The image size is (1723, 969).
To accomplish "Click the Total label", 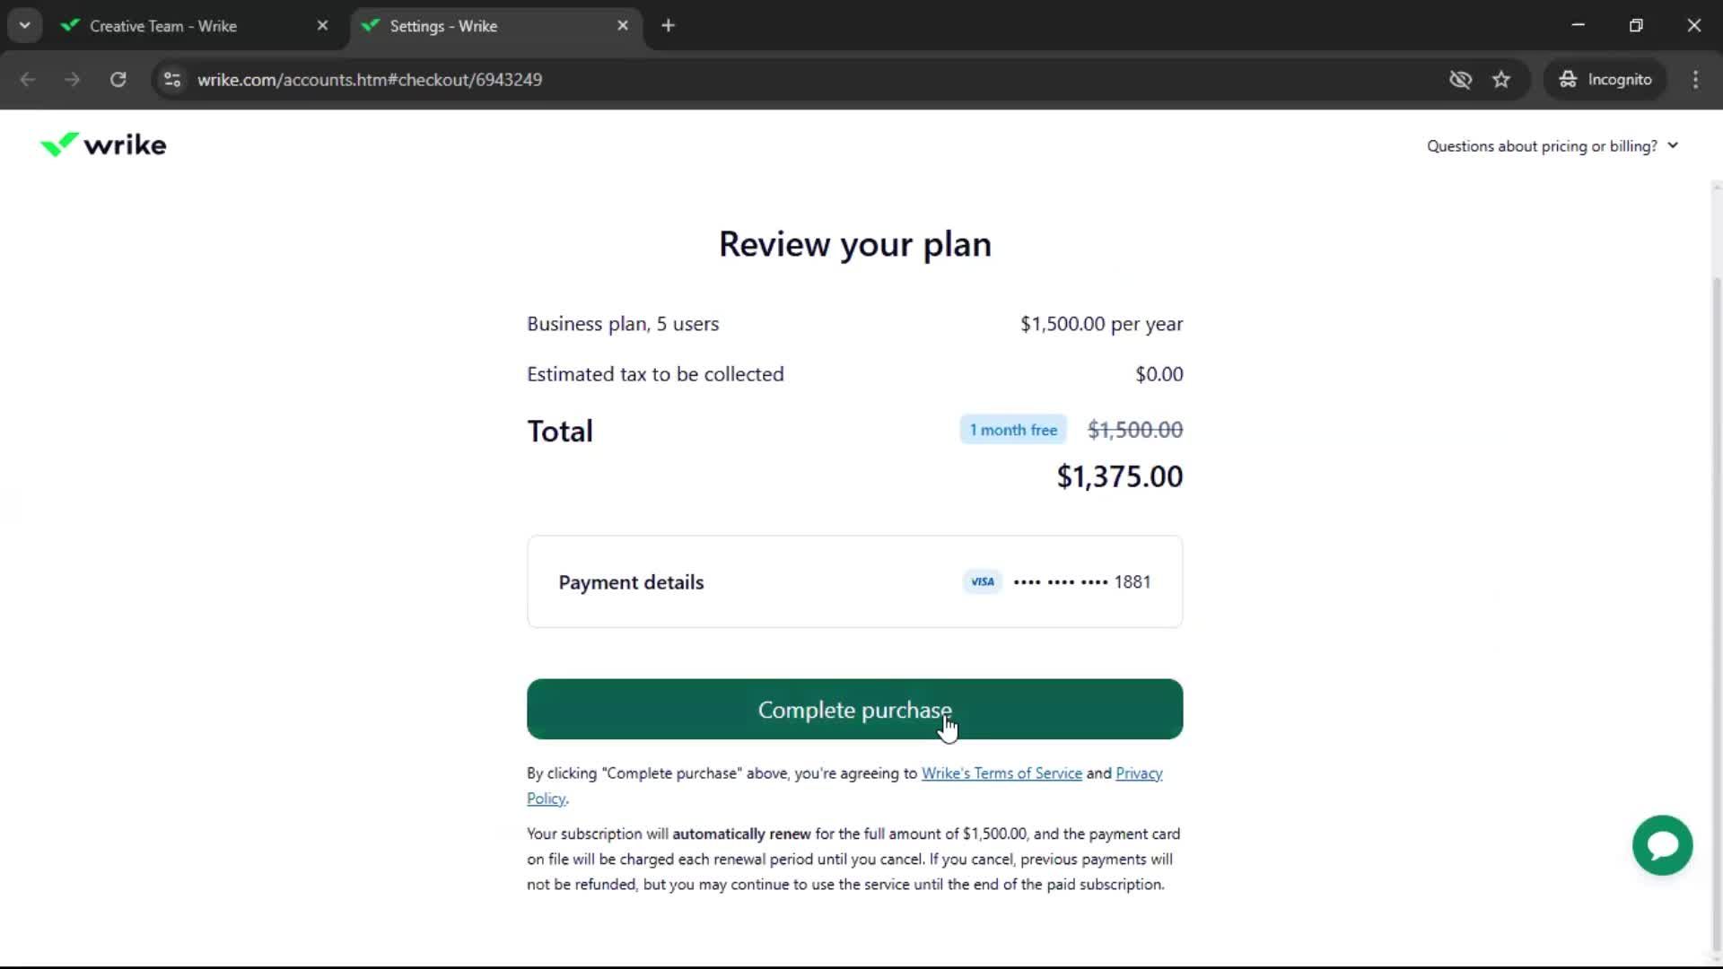I will pos(560,431).
